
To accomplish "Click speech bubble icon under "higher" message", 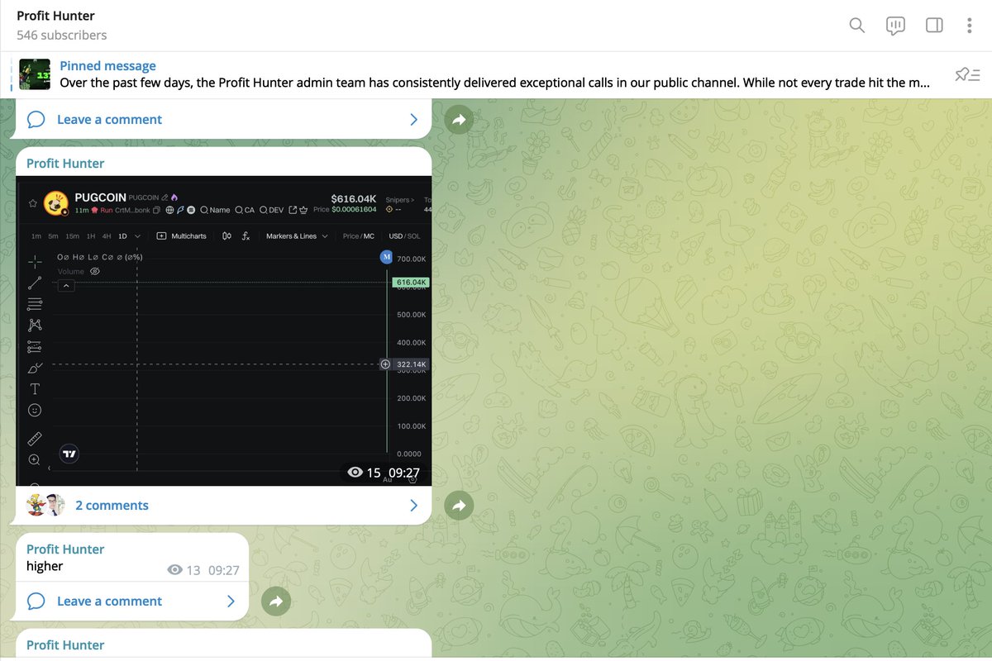I will pos(36,602).
